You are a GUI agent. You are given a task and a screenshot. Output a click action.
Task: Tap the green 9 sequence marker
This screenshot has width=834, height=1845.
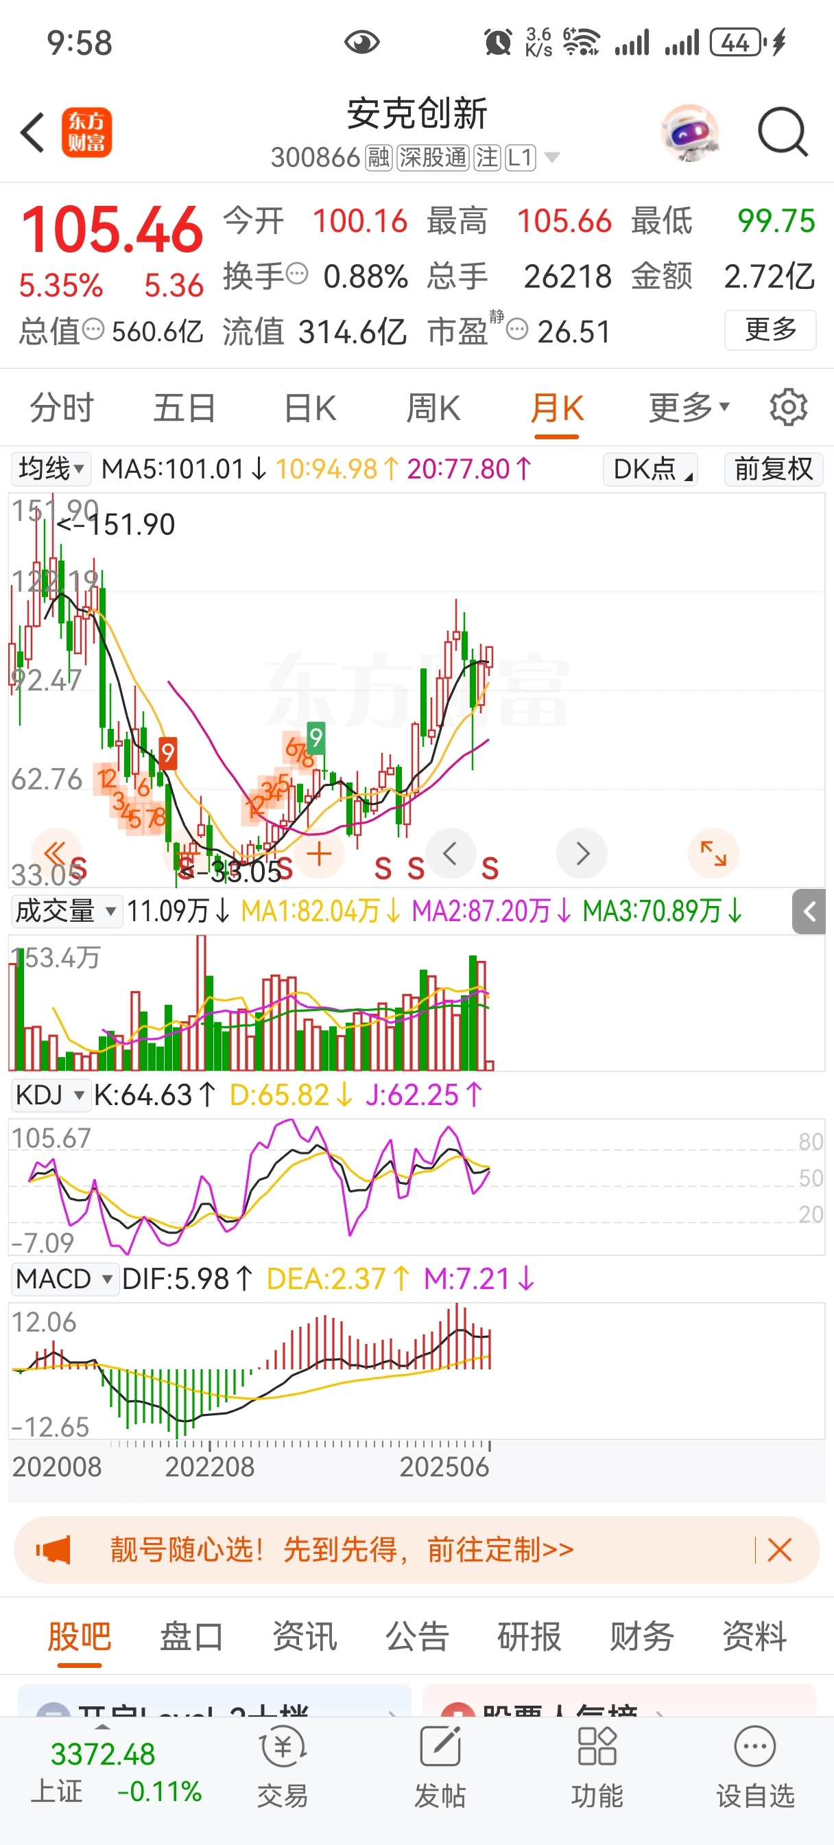[315, 738]
